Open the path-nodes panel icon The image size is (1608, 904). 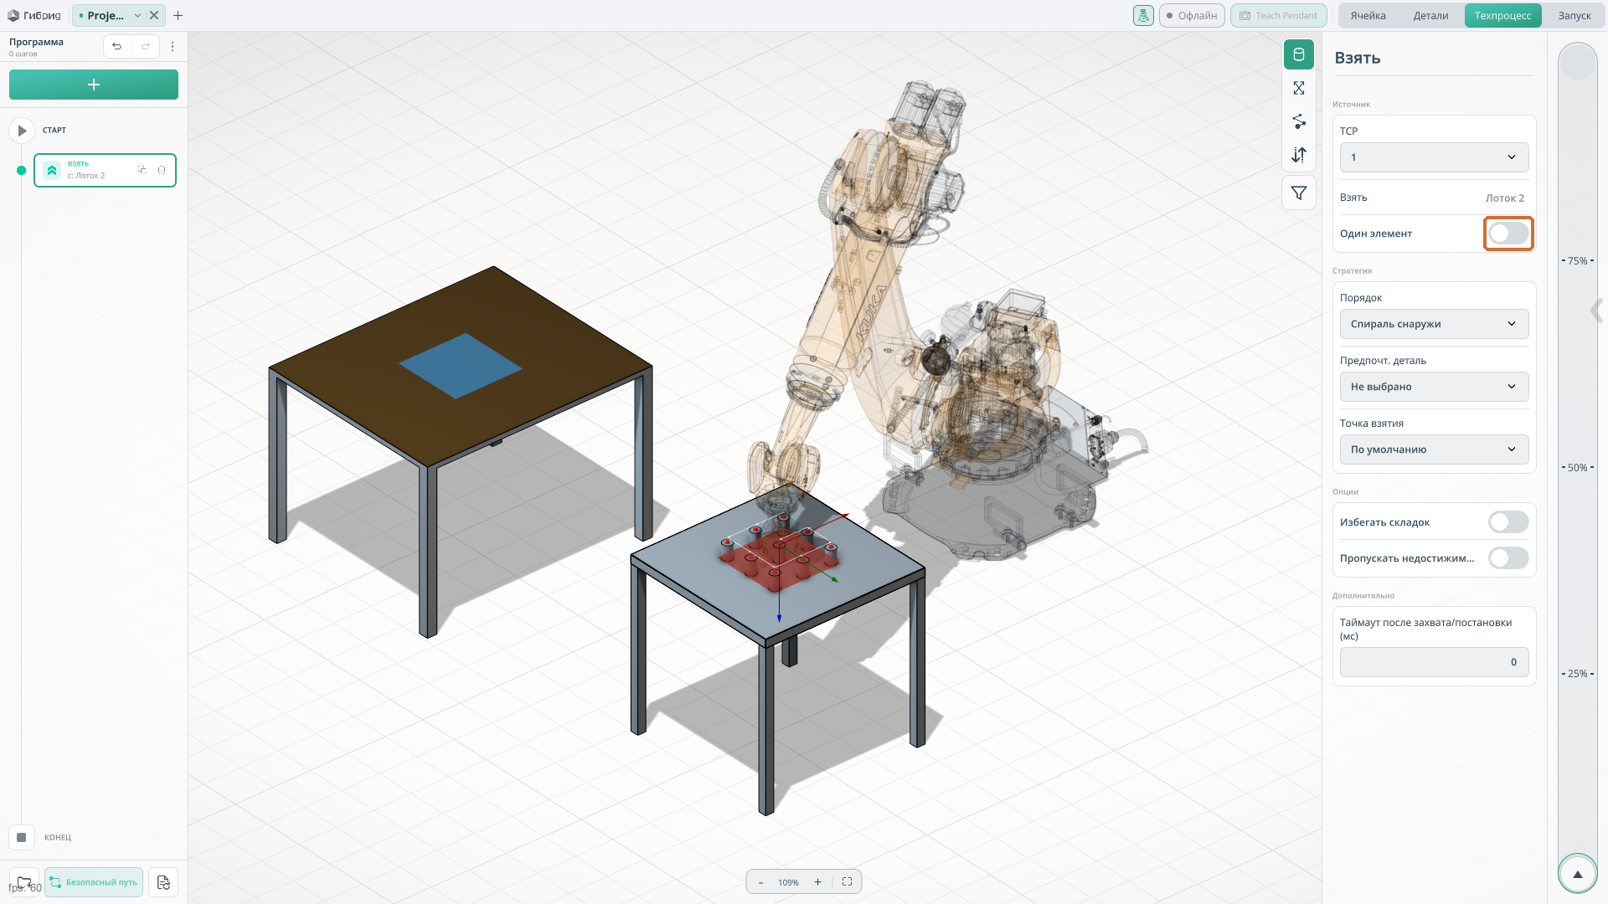tap(1299, 121)
